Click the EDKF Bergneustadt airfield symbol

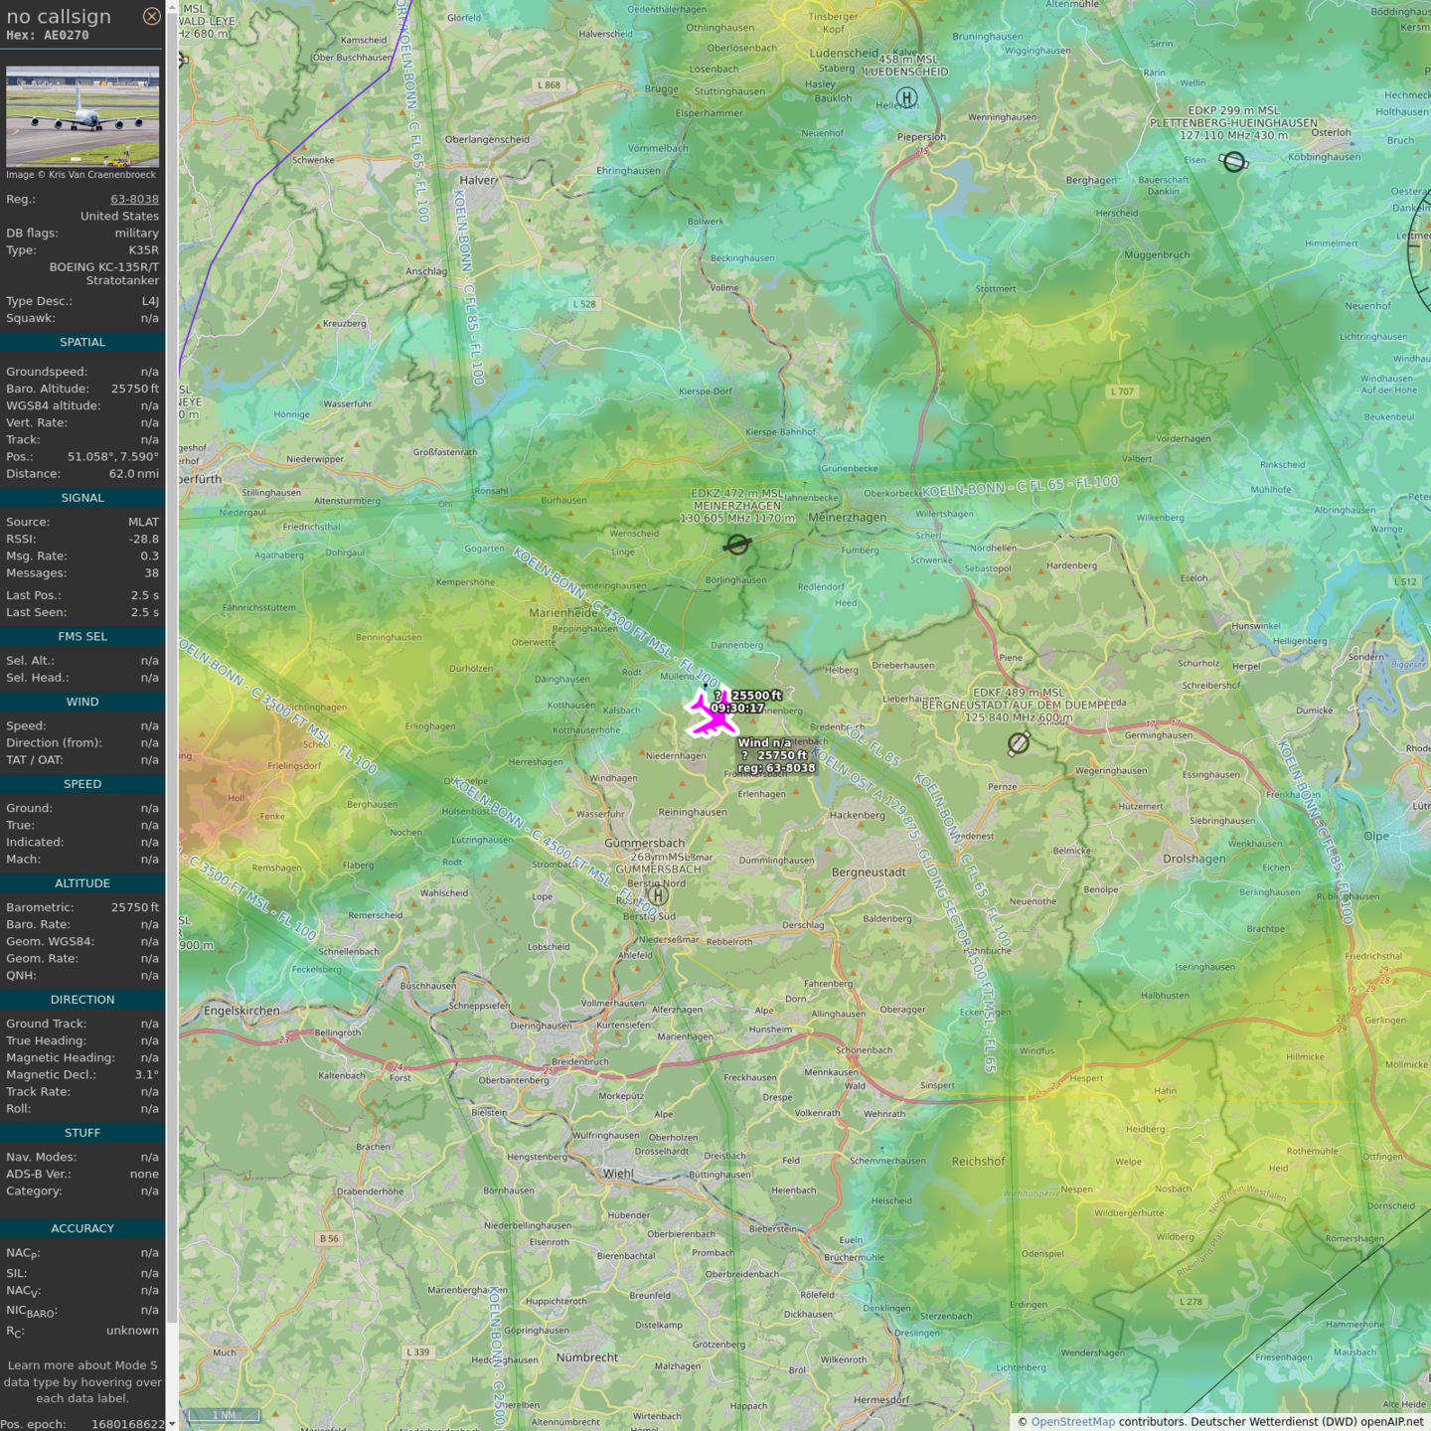pyautogui.click(x=1019, y=742)
